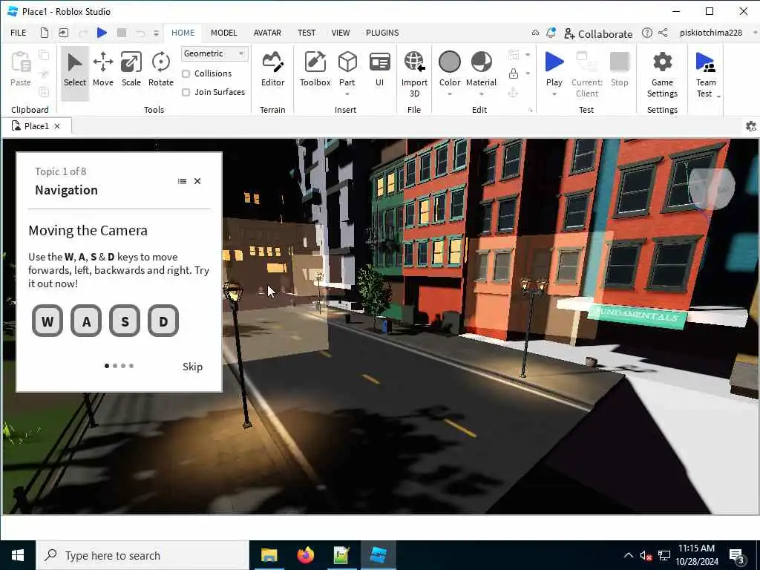The width and height of the screenshot is (760, 570).
Task: Open the lock tool dropdown arrow
Action: (x=528, y=73)
